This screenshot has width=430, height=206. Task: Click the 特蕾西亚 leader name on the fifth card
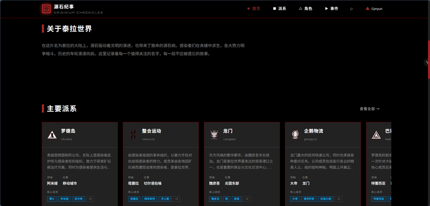pyautogui.click(x=378, y=183)
